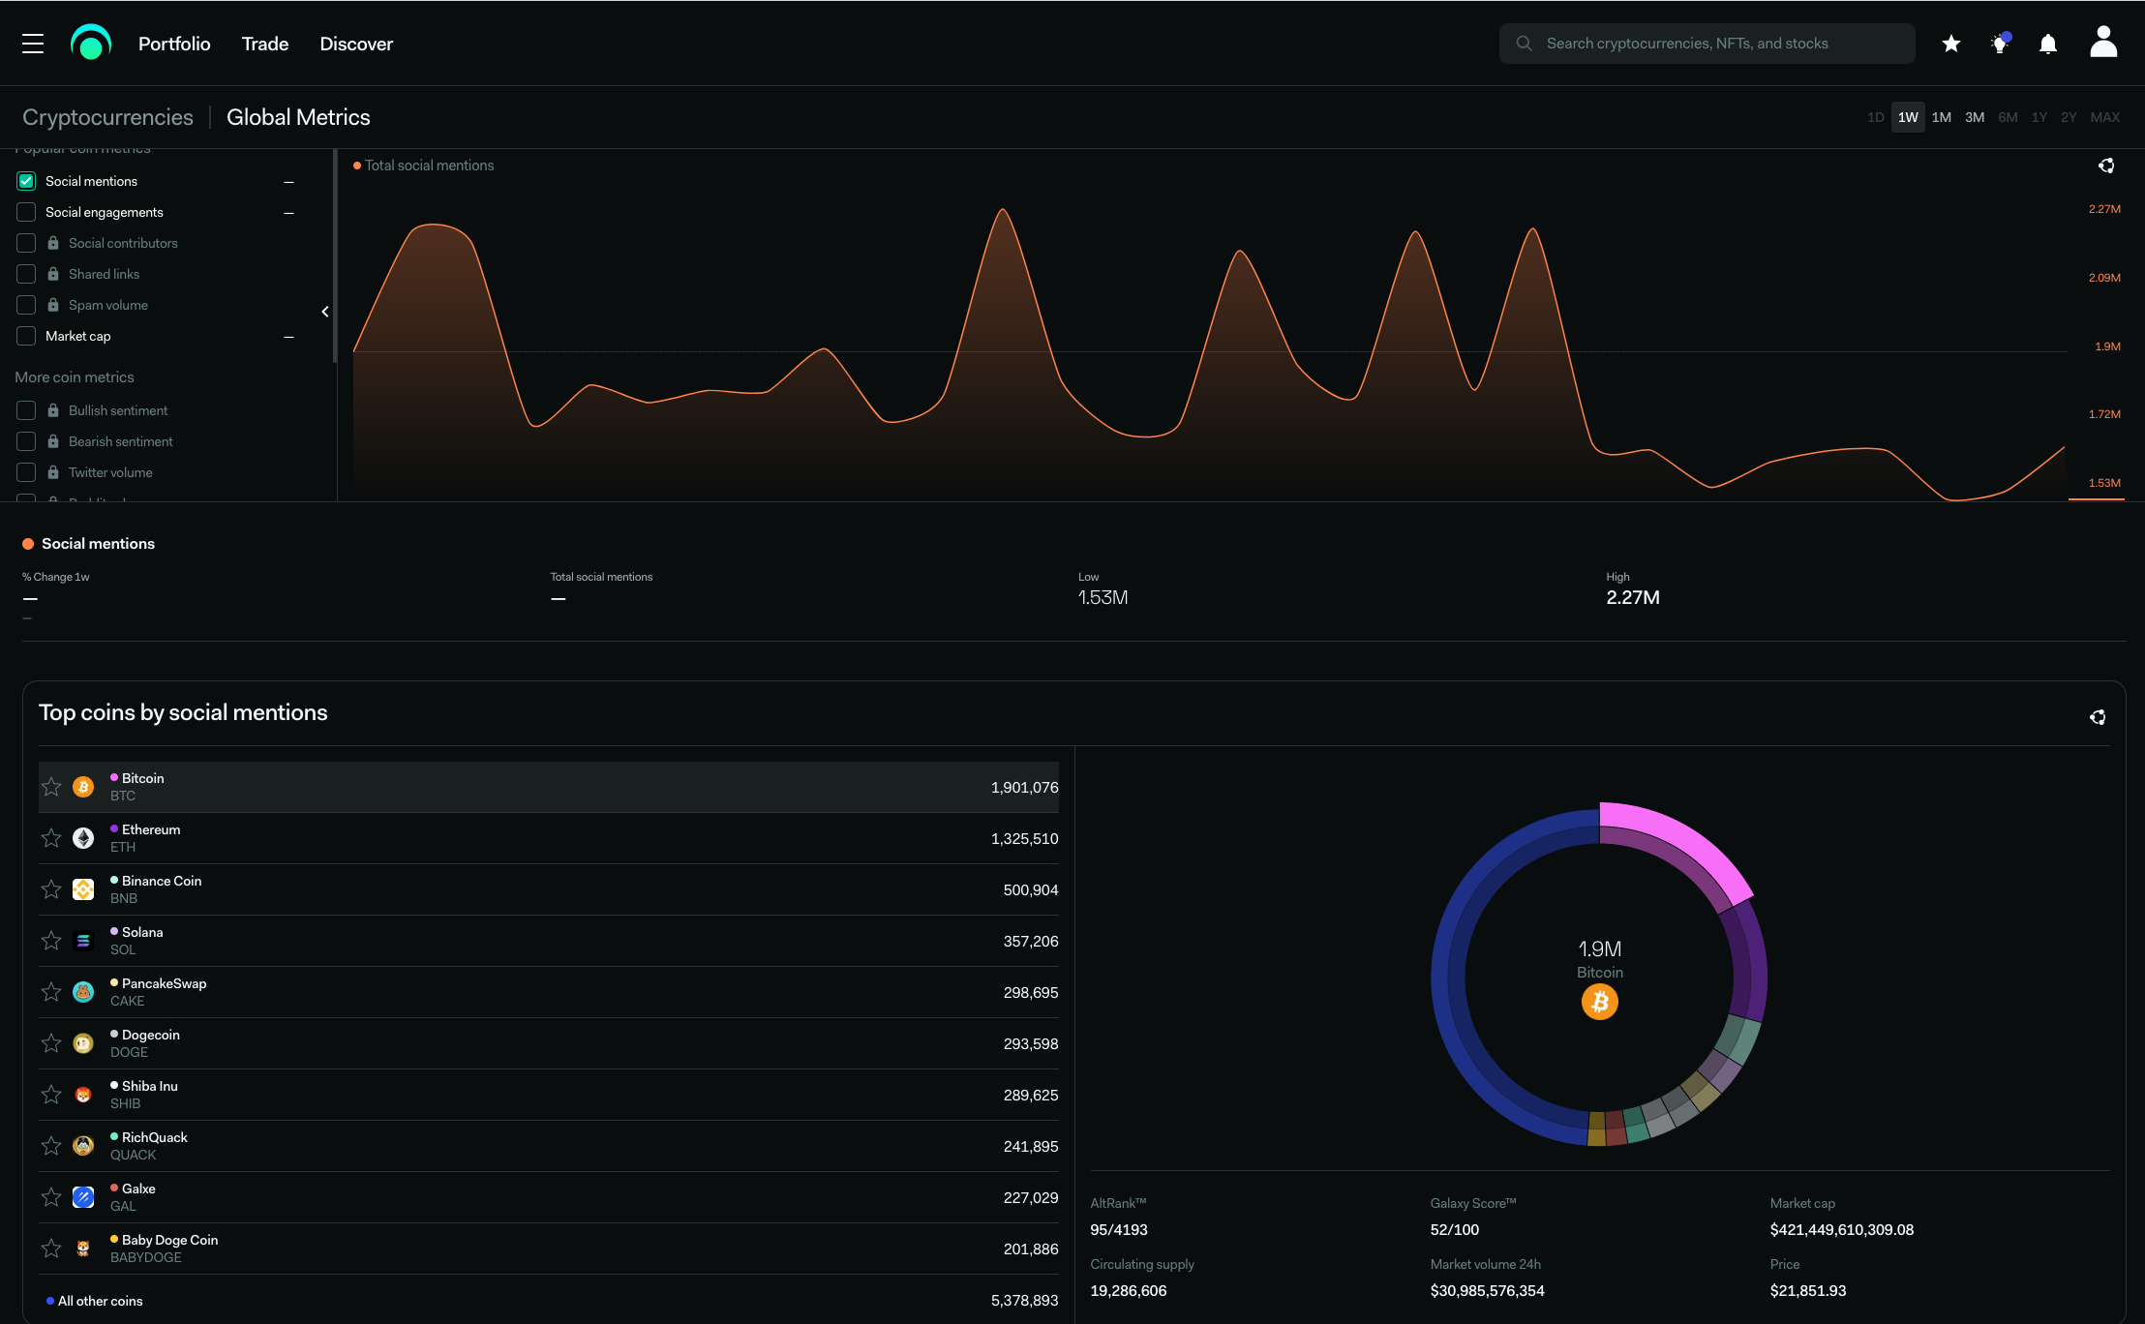
Task: Open the user profile icon
Action: coord(2103,43)
